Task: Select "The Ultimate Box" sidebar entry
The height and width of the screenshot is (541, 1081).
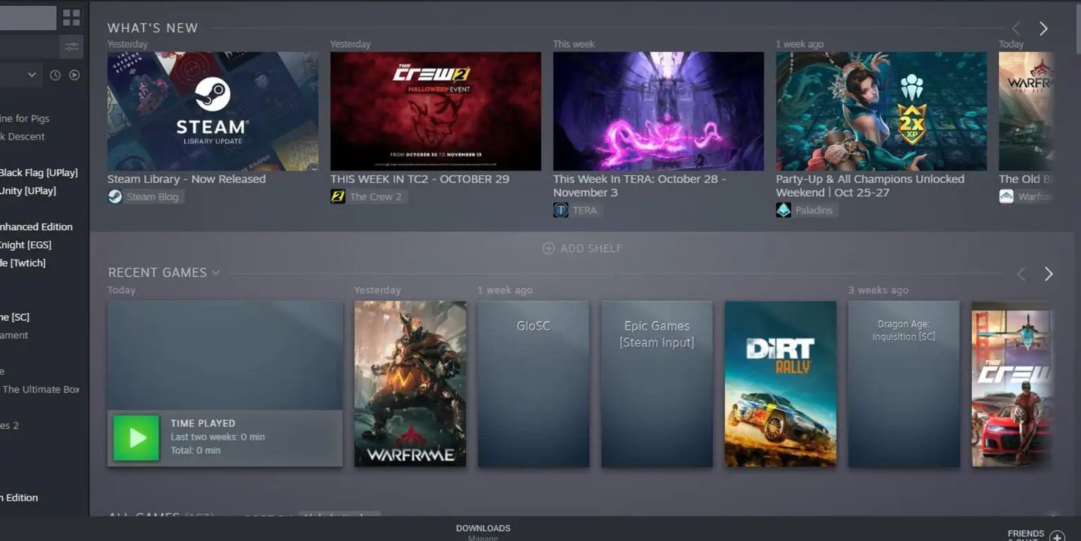Action: tap(41, 389)
